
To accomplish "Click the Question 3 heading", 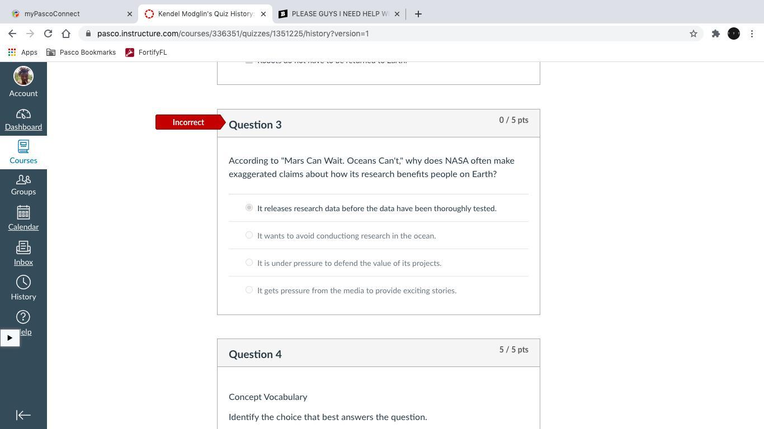I will pyautogui.click(x=255, y=125).
